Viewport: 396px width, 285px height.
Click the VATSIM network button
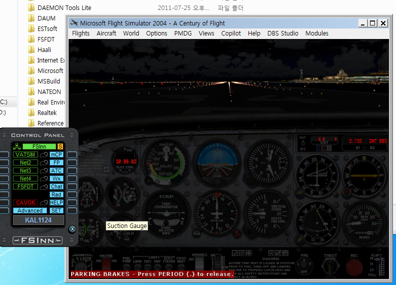(x=25, y=154)
